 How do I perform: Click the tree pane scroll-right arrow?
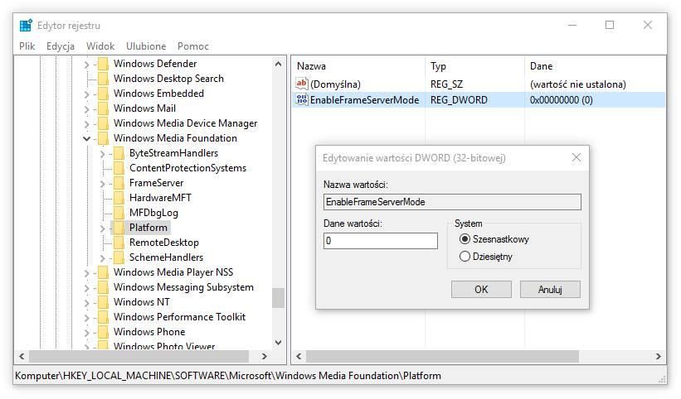click(264, 356)
